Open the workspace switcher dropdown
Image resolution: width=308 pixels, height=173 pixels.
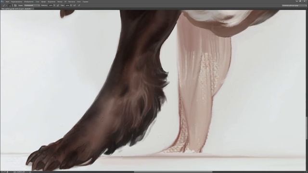pyautogui.click(x=294, y=5)
